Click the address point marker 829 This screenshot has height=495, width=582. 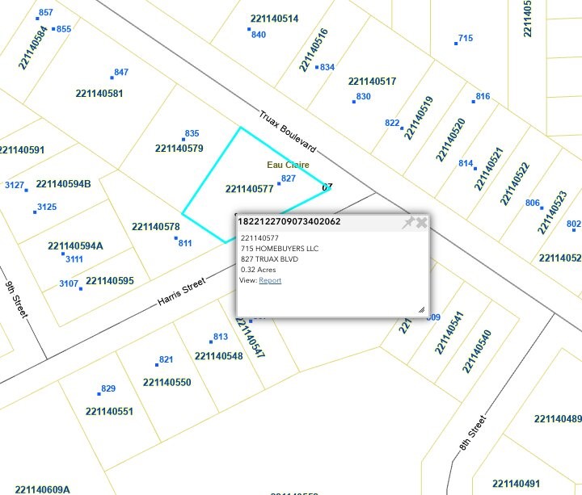(x=99, y=393)
